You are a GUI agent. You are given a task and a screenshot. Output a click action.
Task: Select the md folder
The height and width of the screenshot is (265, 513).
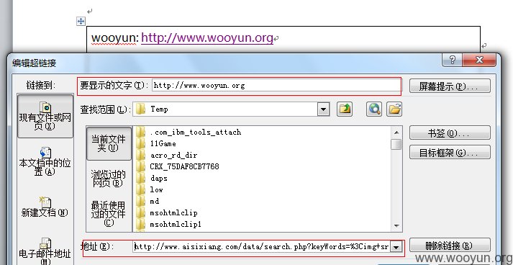[147, 201]
